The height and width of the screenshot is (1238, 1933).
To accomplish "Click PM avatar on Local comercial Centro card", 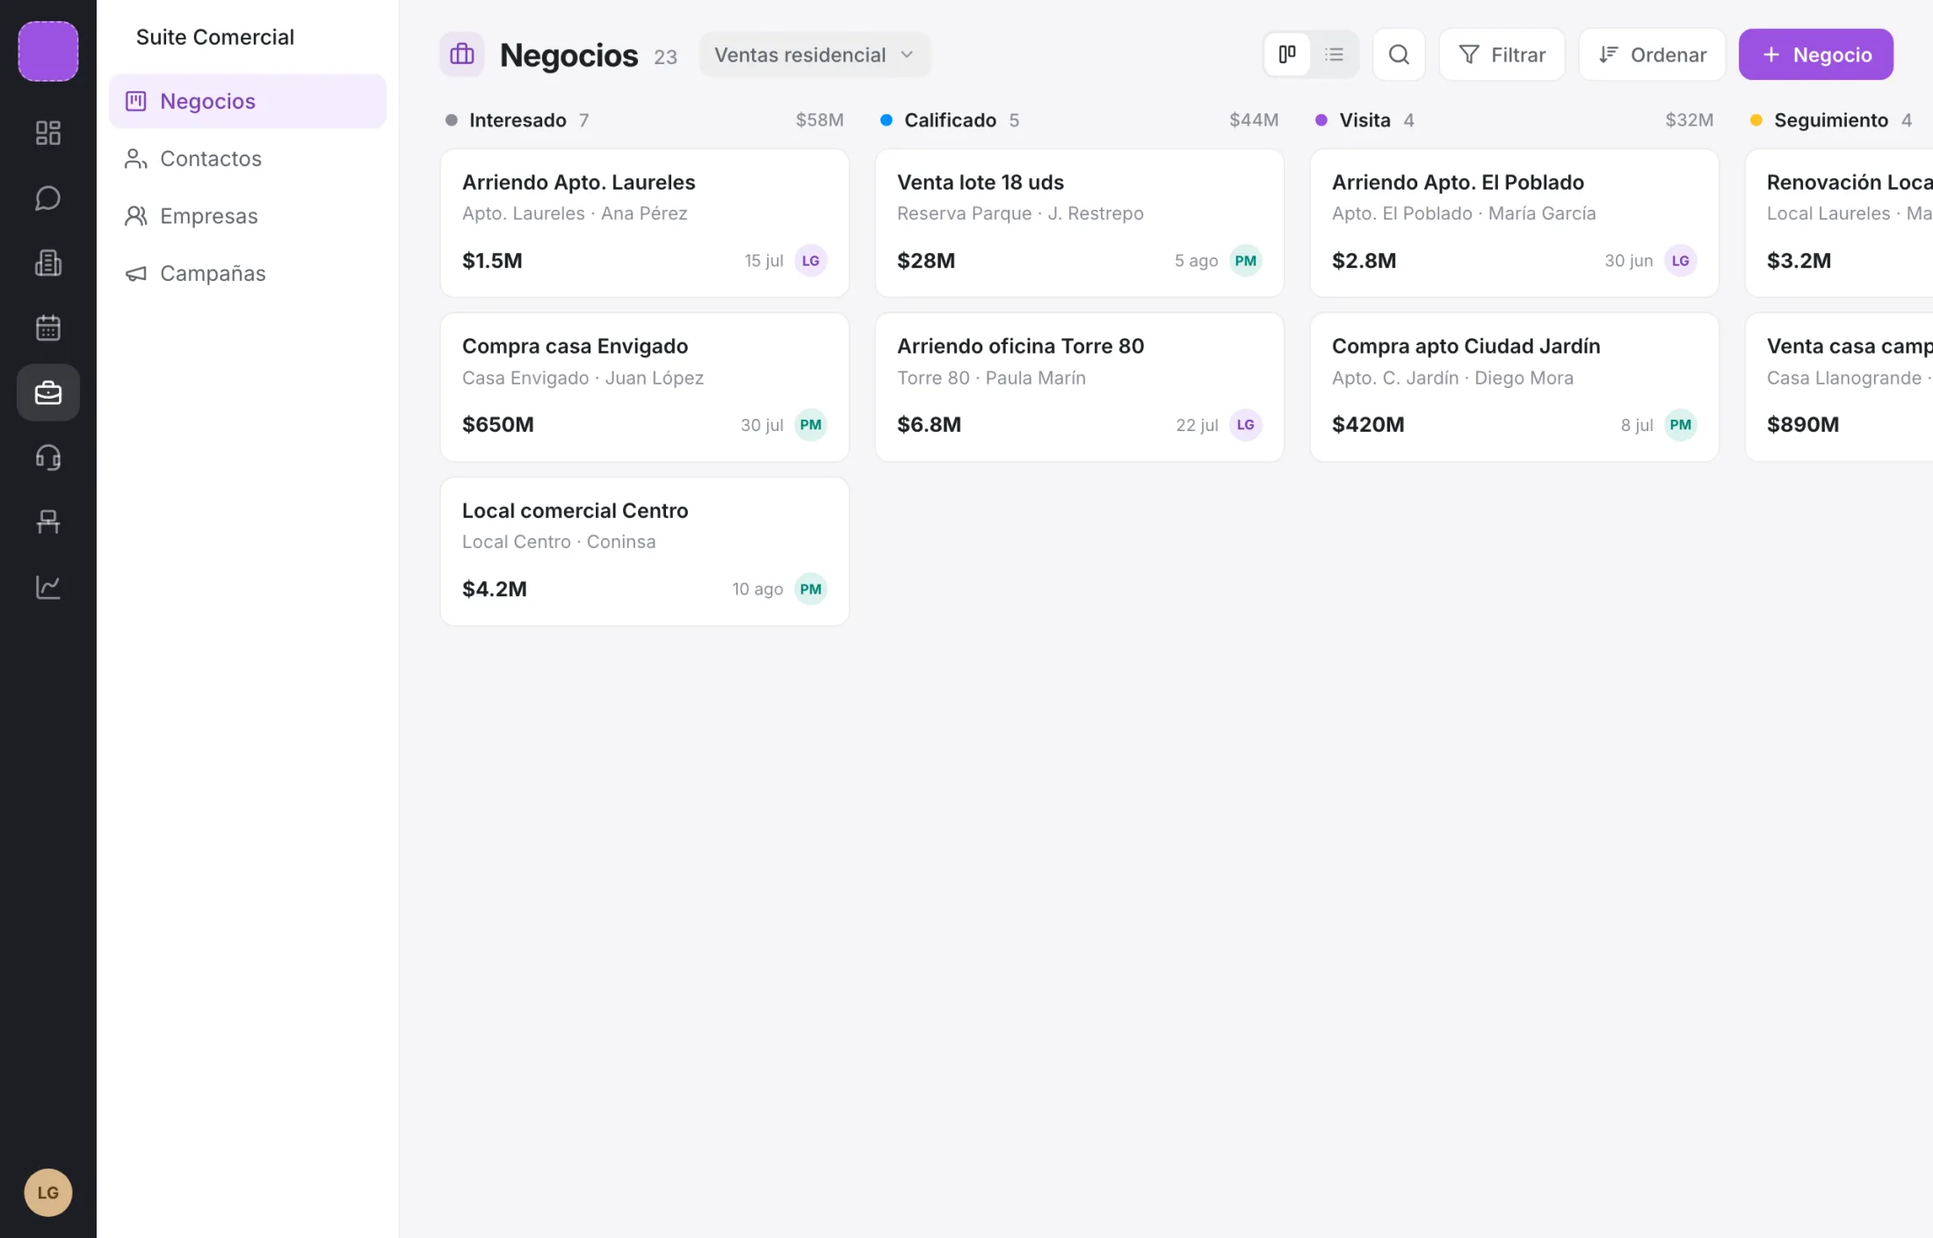I will pyautogui.click(x=810, y=589).
